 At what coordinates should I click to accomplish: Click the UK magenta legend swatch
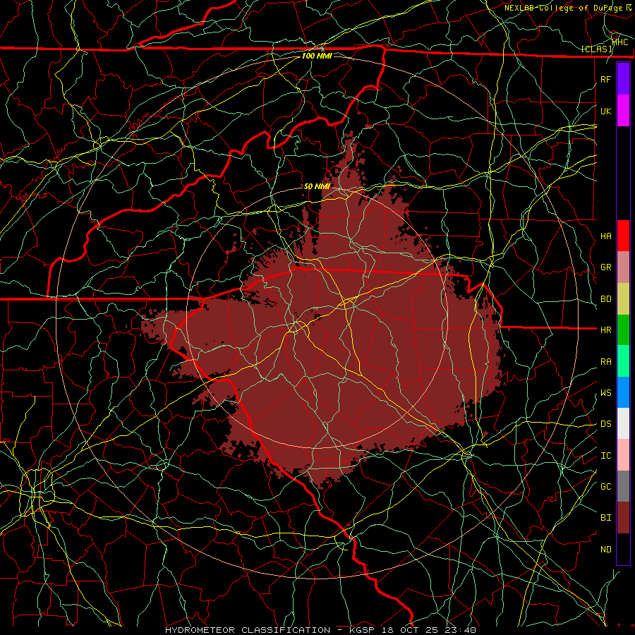pos(623,111)
